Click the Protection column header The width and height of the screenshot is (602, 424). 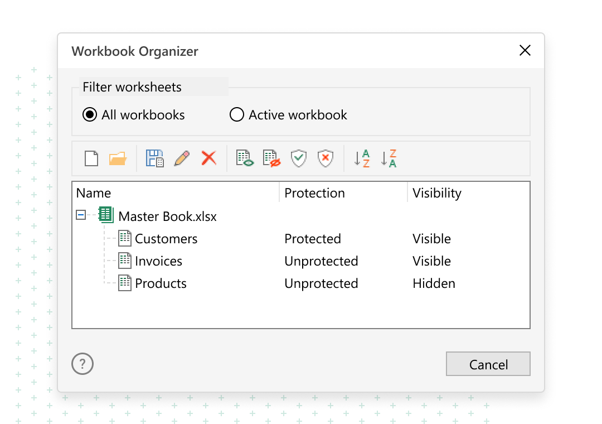315,193
